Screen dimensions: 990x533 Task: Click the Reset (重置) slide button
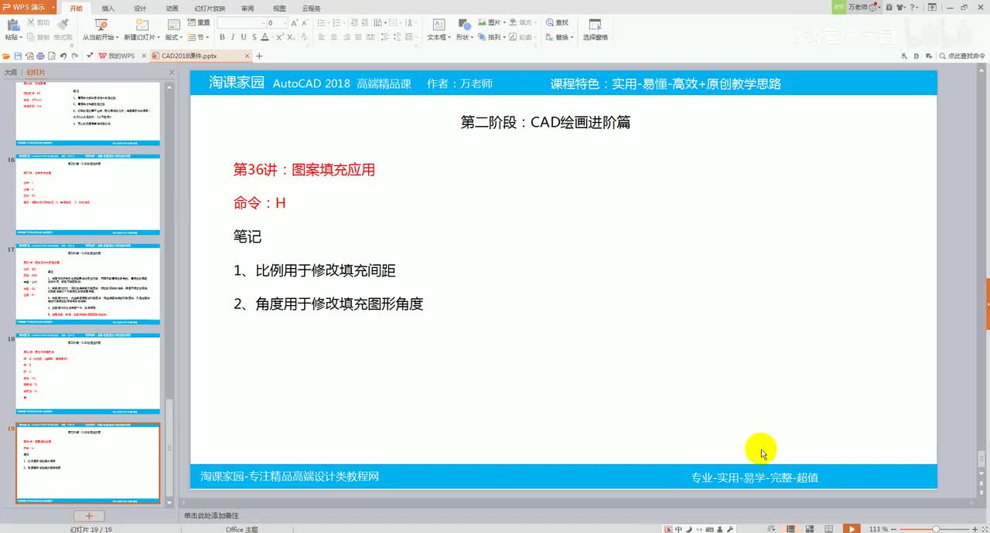pos(199,22)
